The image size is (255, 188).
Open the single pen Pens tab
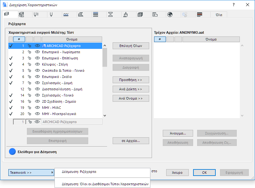click(x=51, y=15)
